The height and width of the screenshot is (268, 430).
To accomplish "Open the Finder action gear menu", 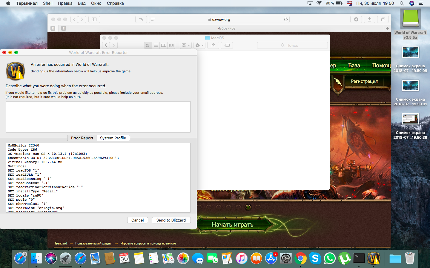I will [199, 45].
